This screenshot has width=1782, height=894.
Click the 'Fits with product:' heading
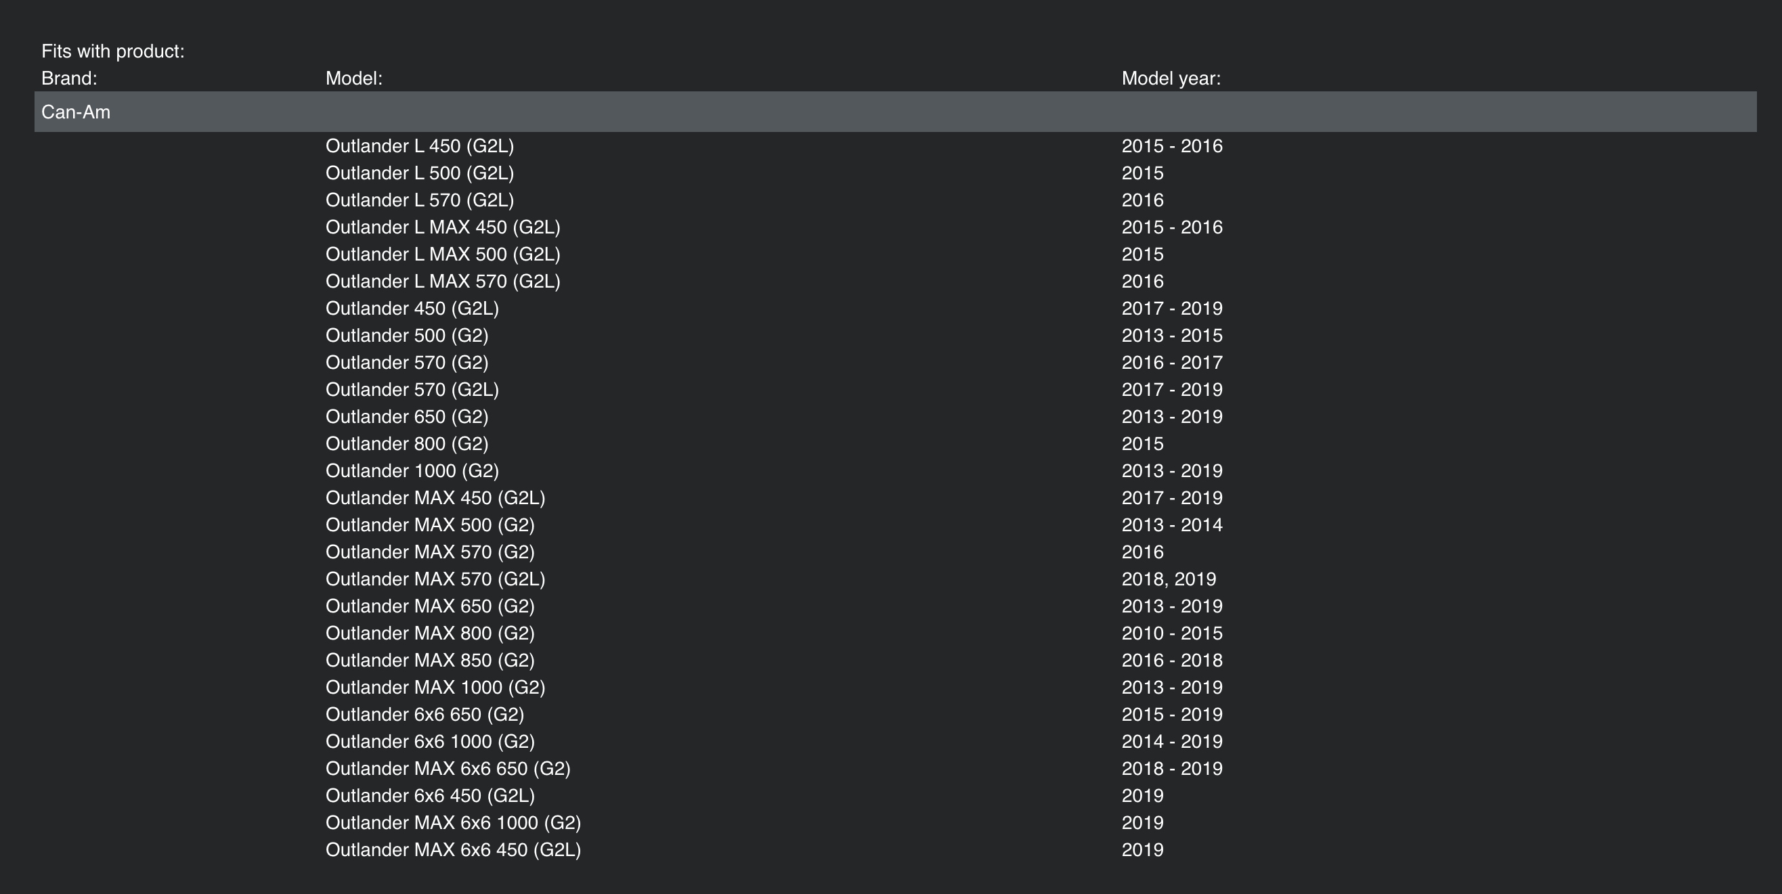click(113, 51)
